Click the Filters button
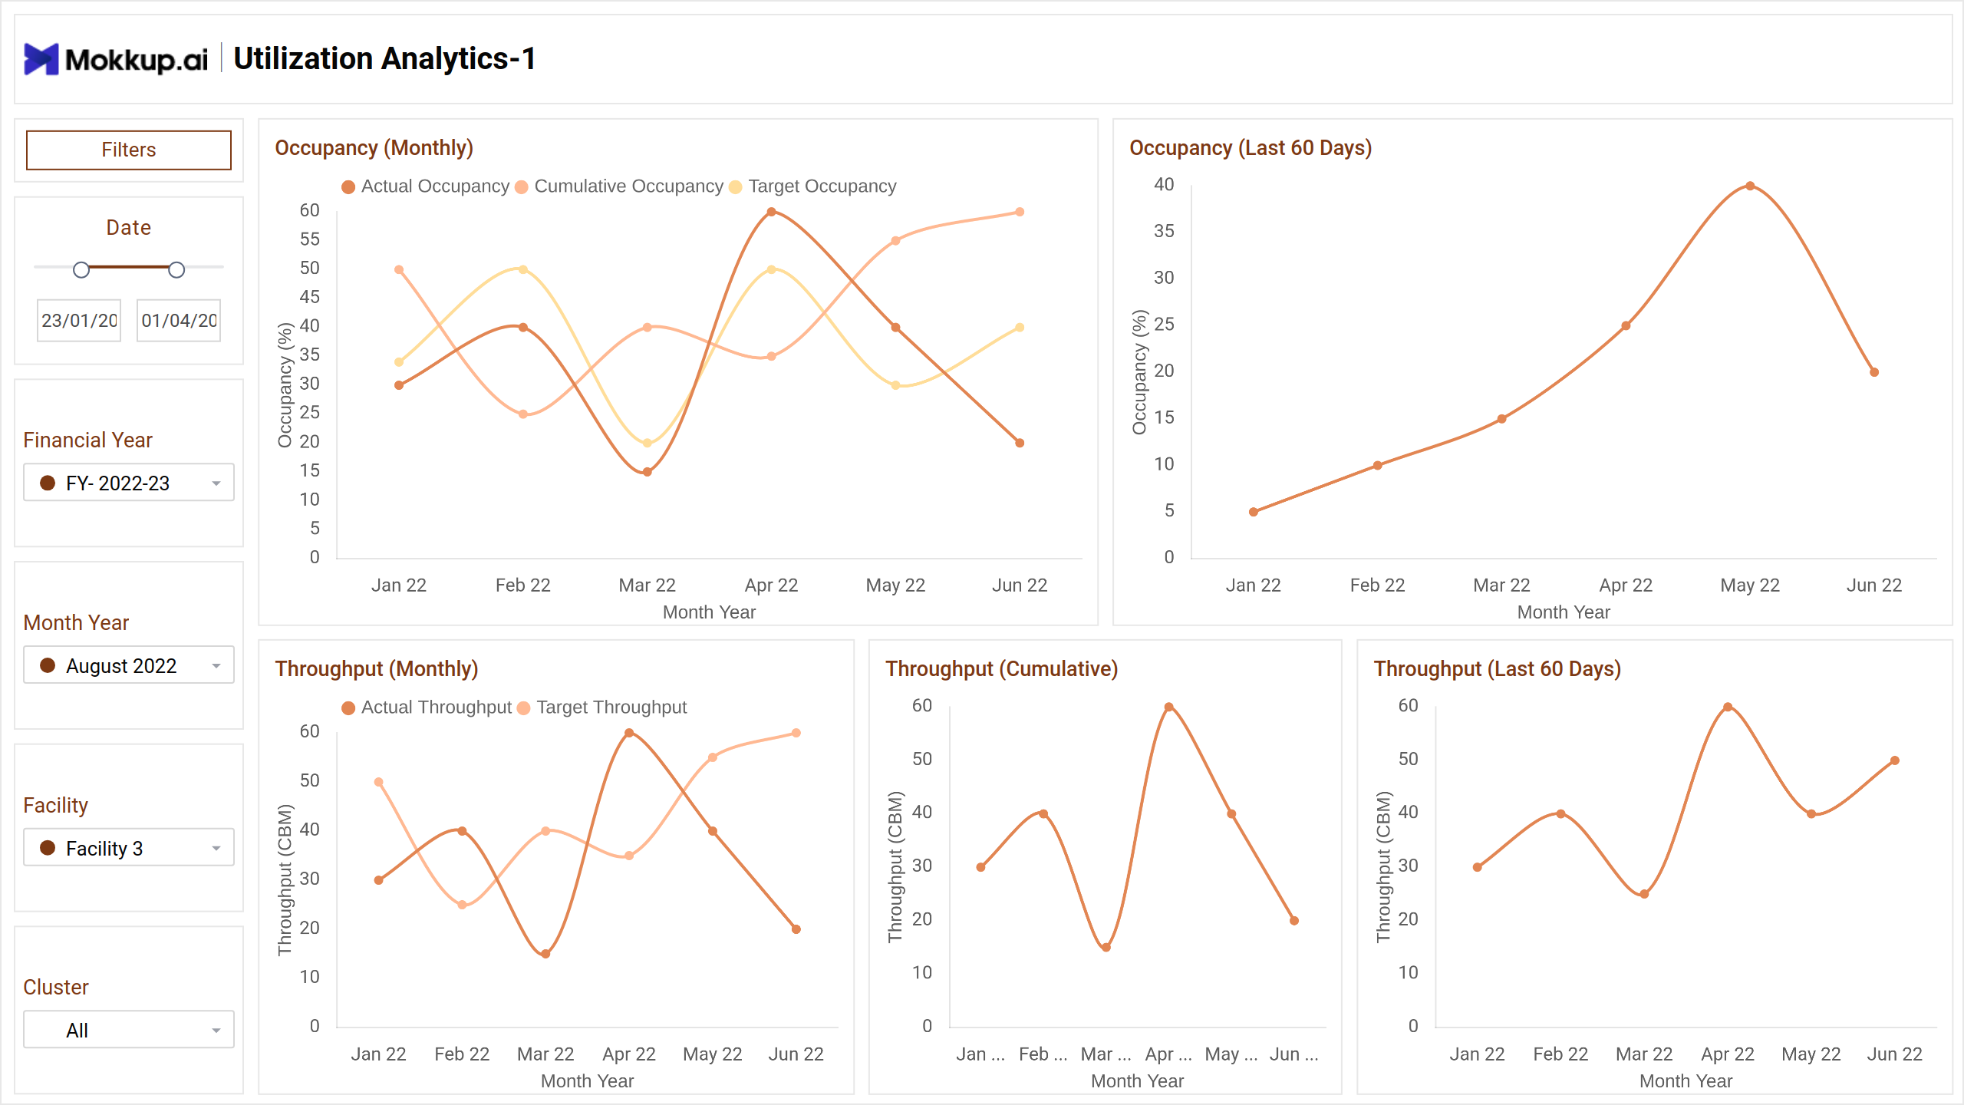 pos(129,150)
